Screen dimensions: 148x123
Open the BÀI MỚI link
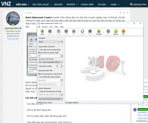point(58,4)
